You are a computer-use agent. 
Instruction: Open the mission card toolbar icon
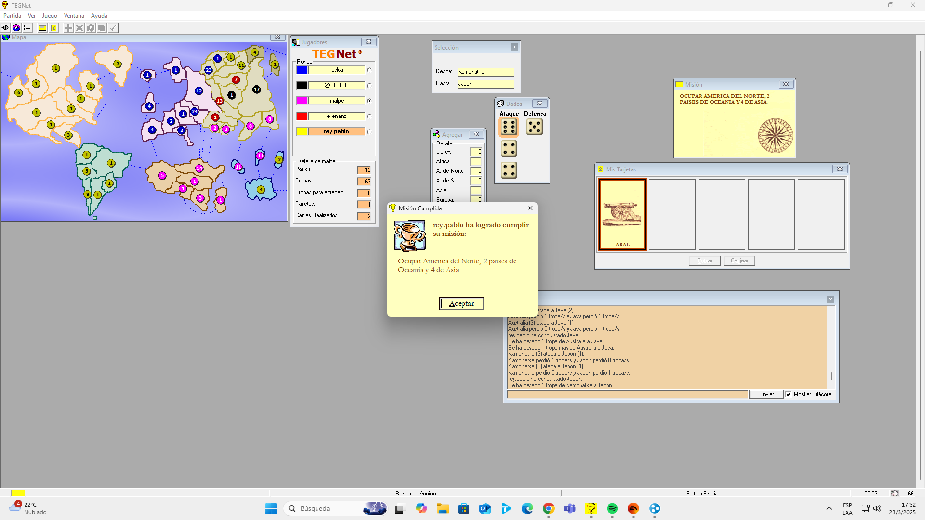[x=42, y=28]
